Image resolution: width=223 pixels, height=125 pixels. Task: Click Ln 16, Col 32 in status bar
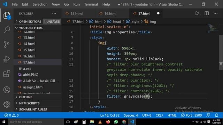[110, 115]
